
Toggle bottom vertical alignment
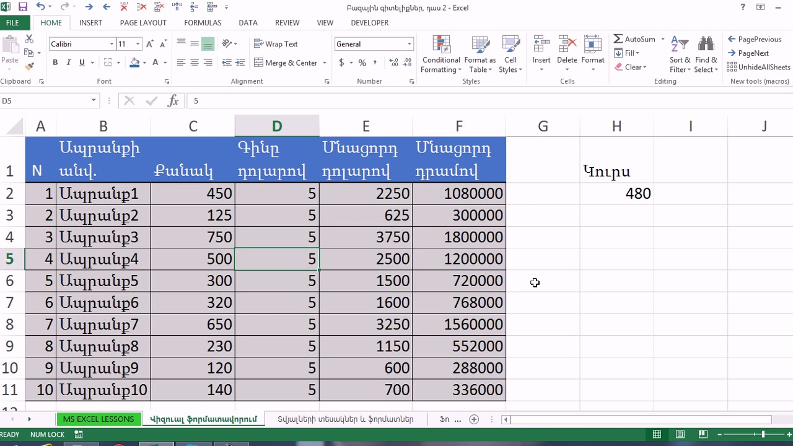[x=208, y=43]
